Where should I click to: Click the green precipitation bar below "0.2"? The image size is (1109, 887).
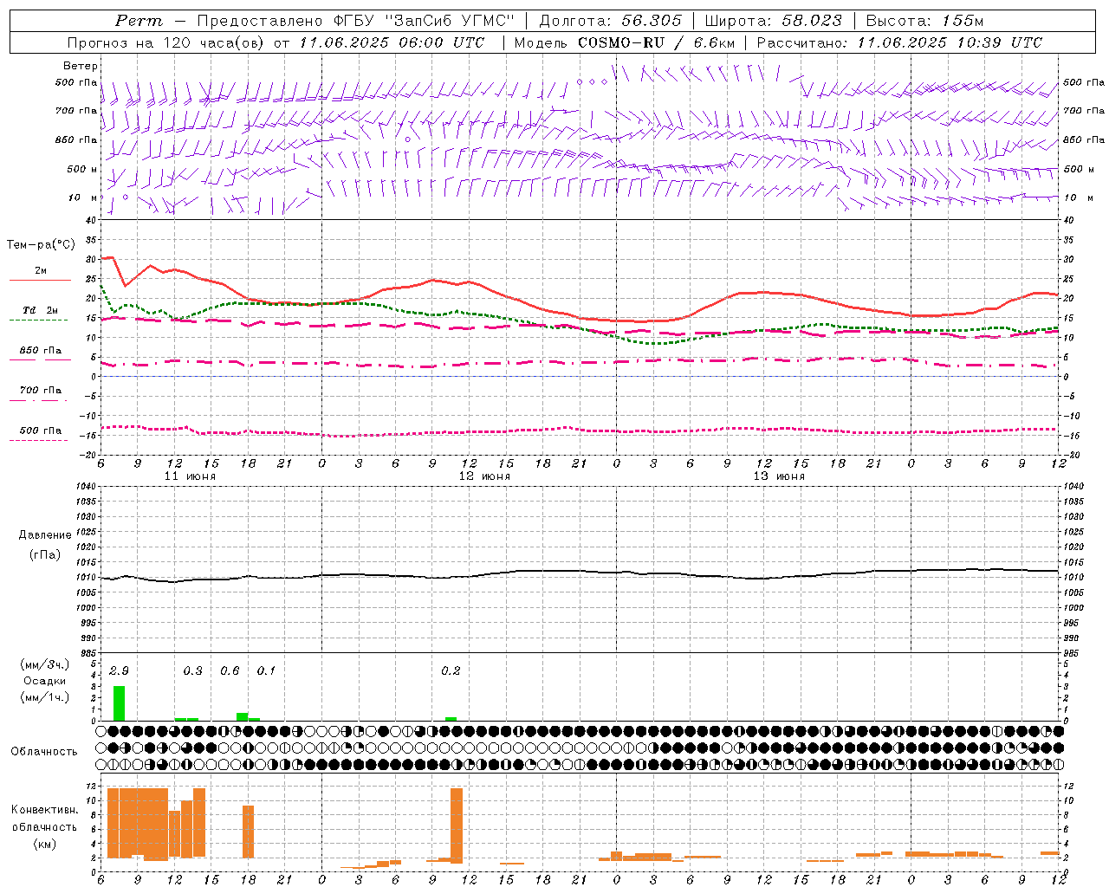pyautogui.click(x=451, y=719)
